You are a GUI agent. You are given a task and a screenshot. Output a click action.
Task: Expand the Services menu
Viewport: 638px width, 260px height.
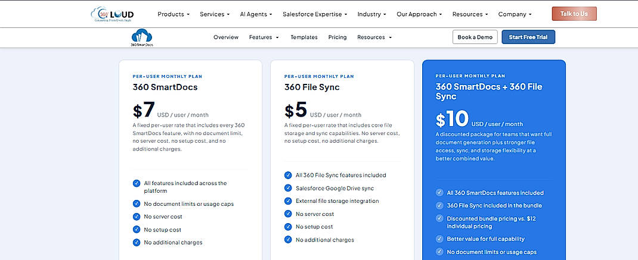coord(215,14)
